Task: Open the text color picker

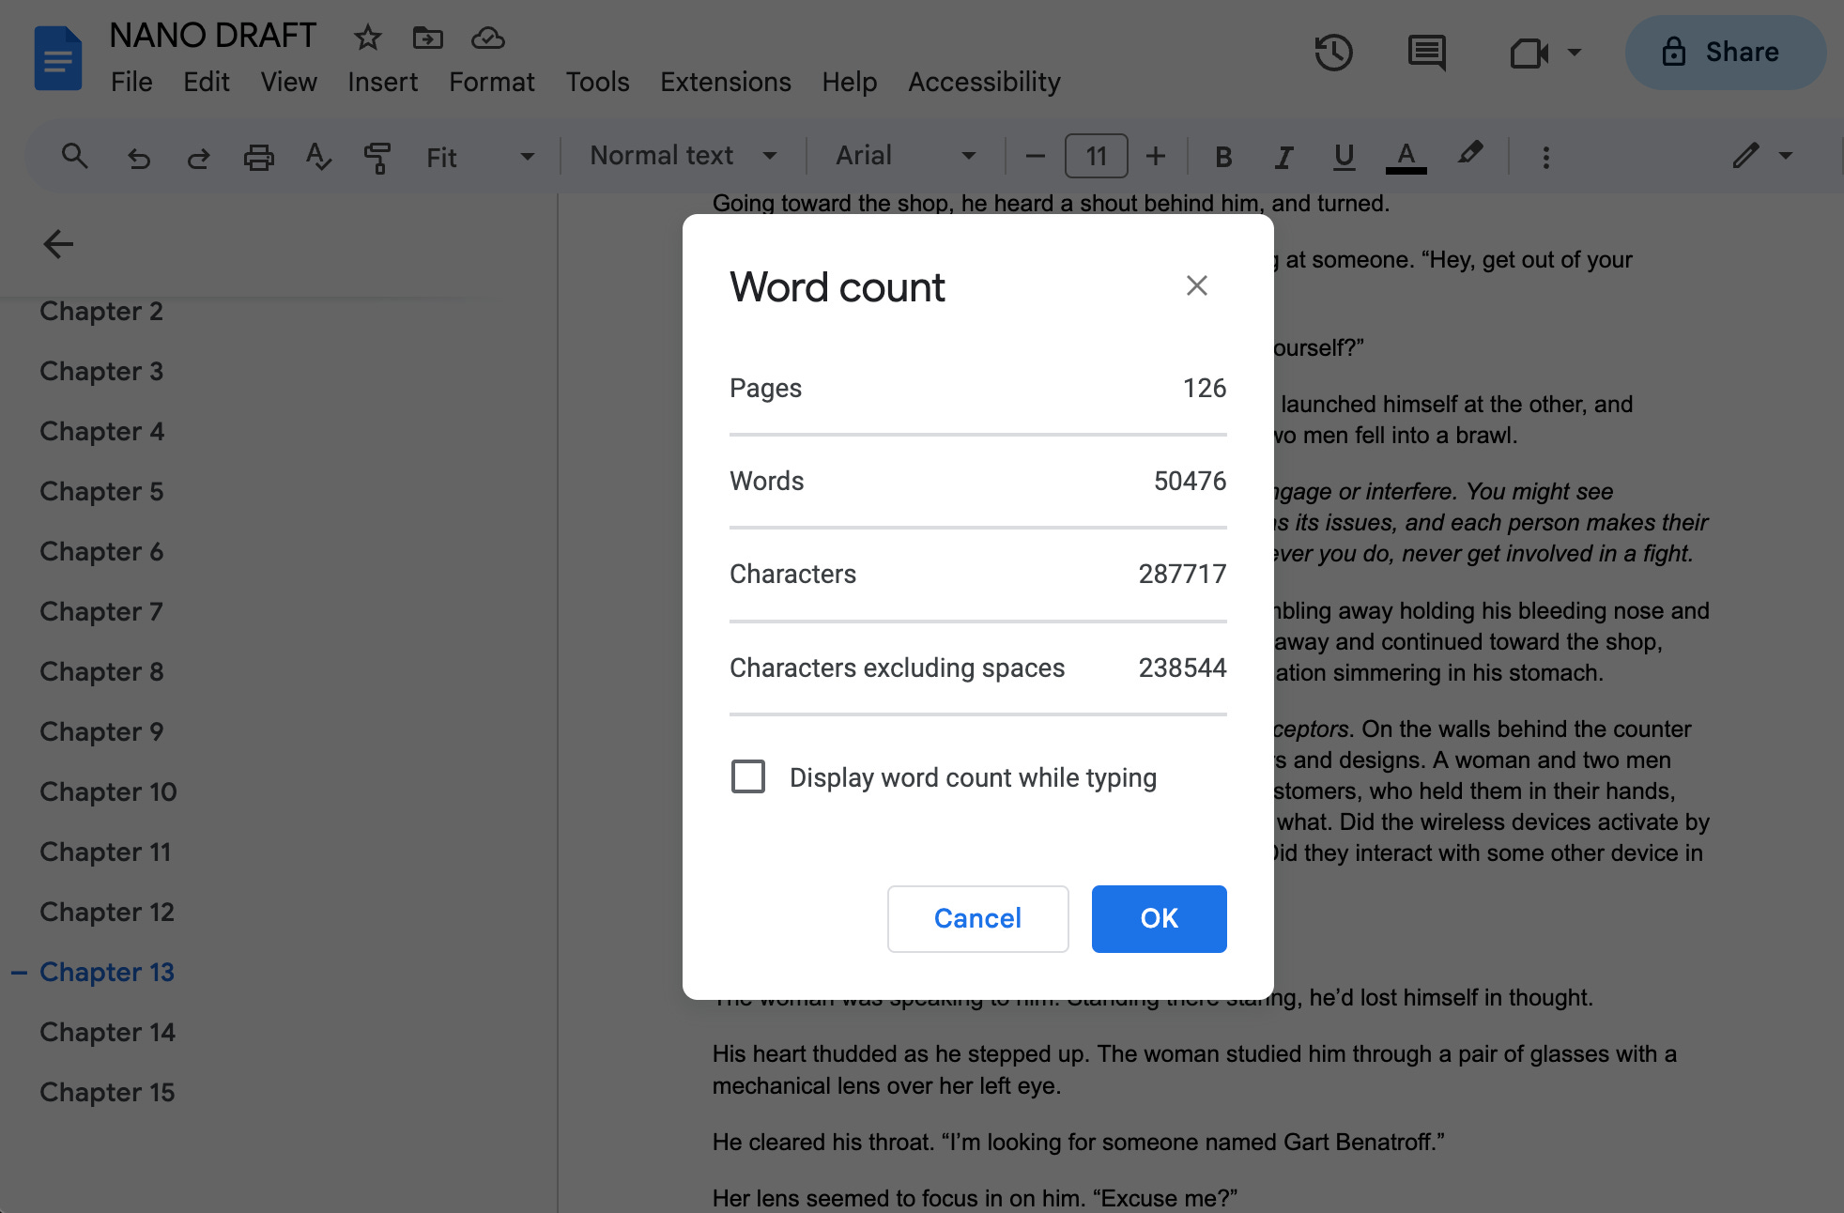Action: [1406, 157]
